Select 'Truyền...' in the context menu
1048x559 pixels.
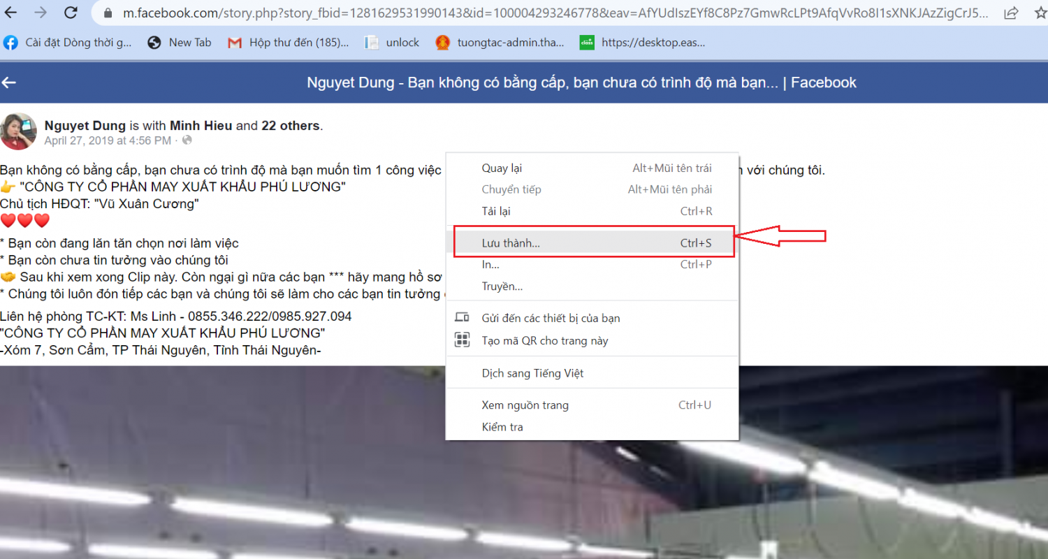592,286
